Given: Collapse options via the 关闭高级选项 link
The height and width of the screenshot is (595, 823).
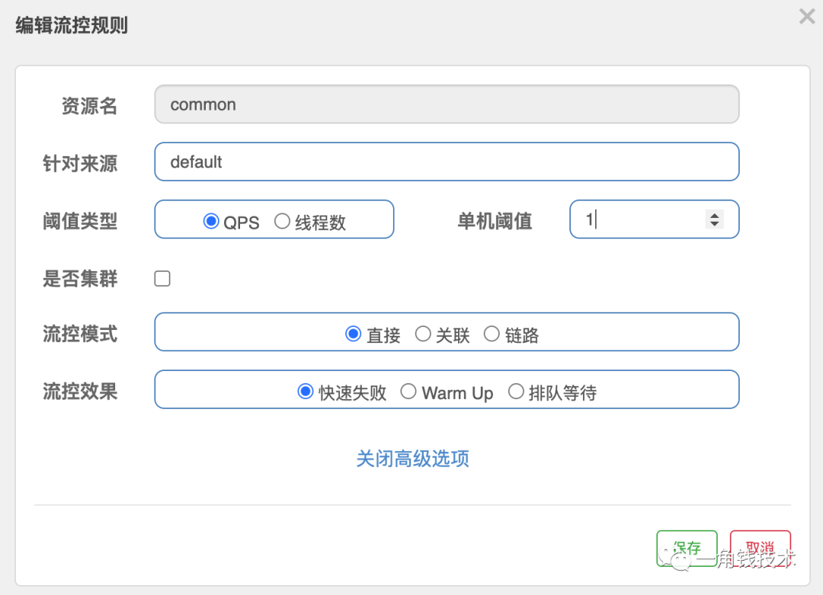Looking at the screenshot, I should (x=412, y=459).
